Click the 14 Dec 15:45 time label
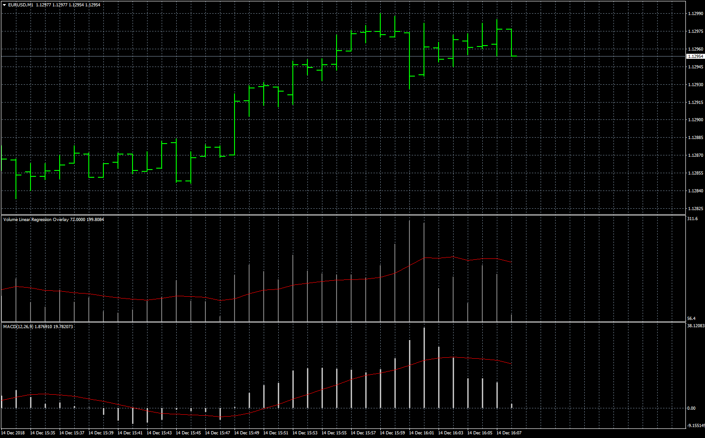The image size is (705, 438). (x=188, y=433)
